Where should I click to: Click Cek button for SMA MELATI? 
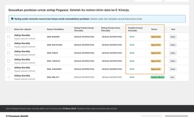[x=172, y=77]
